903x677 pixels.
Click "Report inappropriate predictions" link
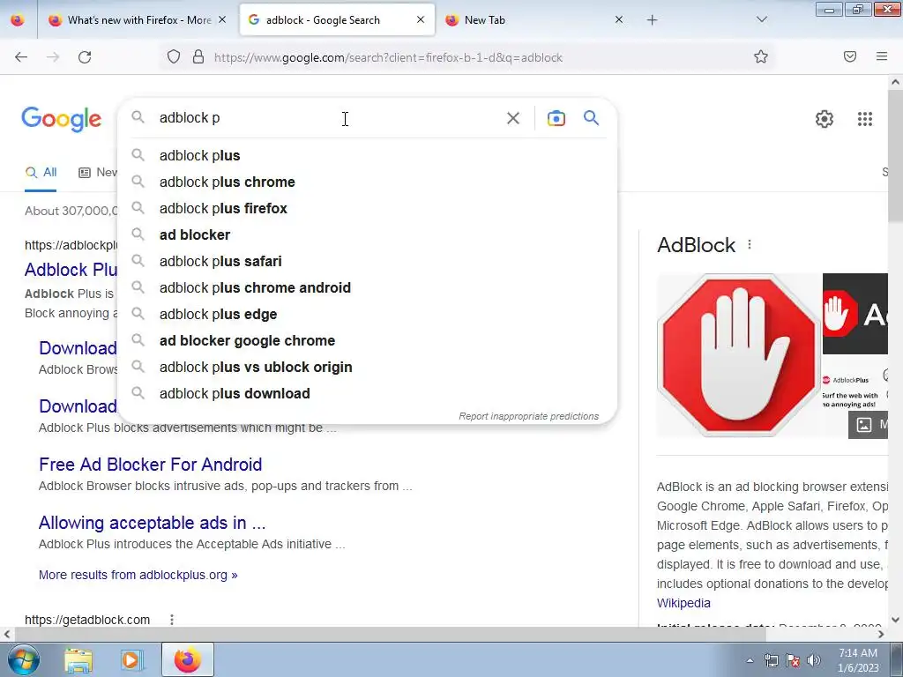click(x=529, y=416)
